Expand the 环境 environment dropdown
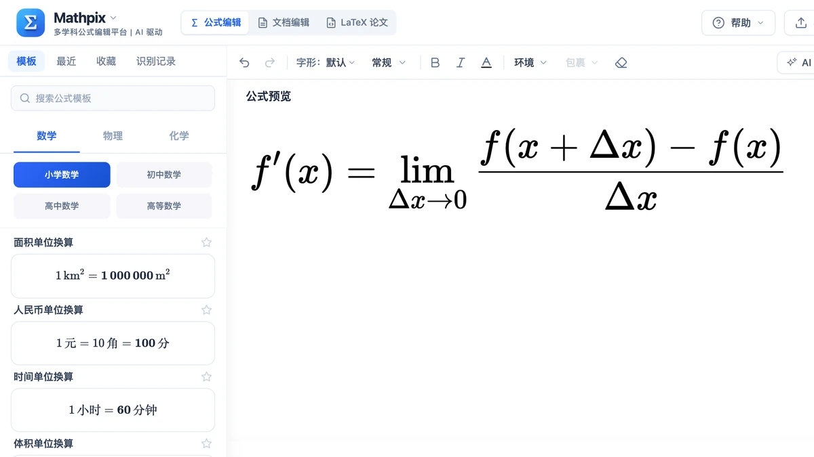 click(530, 62)
